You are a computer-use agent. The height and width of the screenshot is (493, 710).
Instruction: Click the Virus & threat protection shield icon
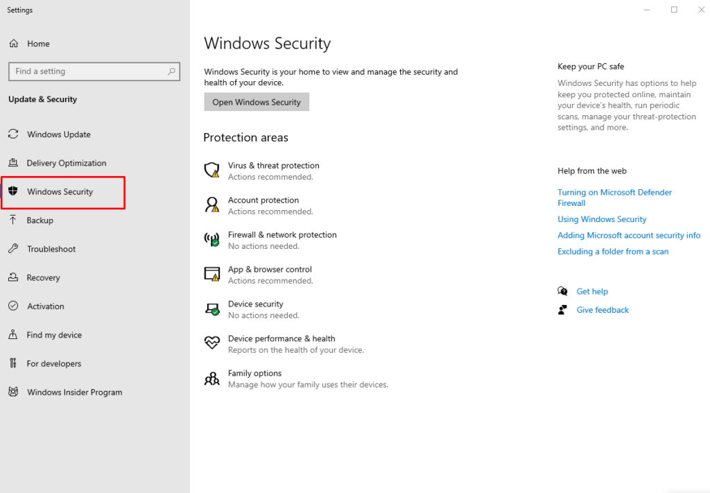click(211, 170)
